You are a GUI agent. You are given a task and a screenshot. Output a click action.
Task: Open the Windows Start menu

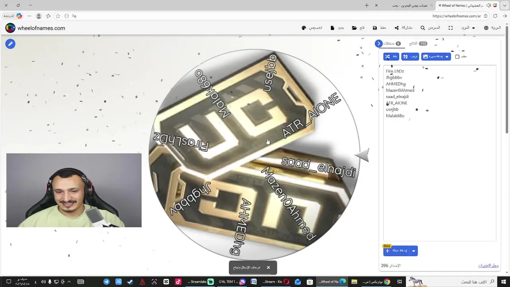tap(504, 282)
